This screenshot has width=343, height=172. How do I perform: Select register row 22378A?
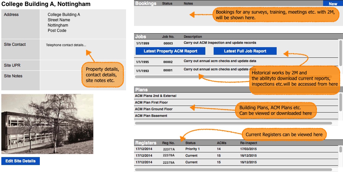click(x=236, y=156)
